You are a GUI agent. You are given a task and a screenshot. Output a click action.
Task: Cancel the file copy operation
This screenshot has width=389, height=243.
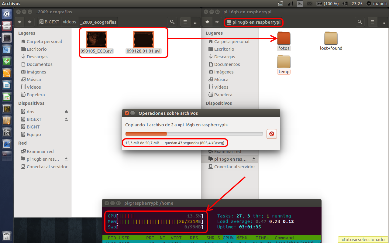click(x=271, y=134)
